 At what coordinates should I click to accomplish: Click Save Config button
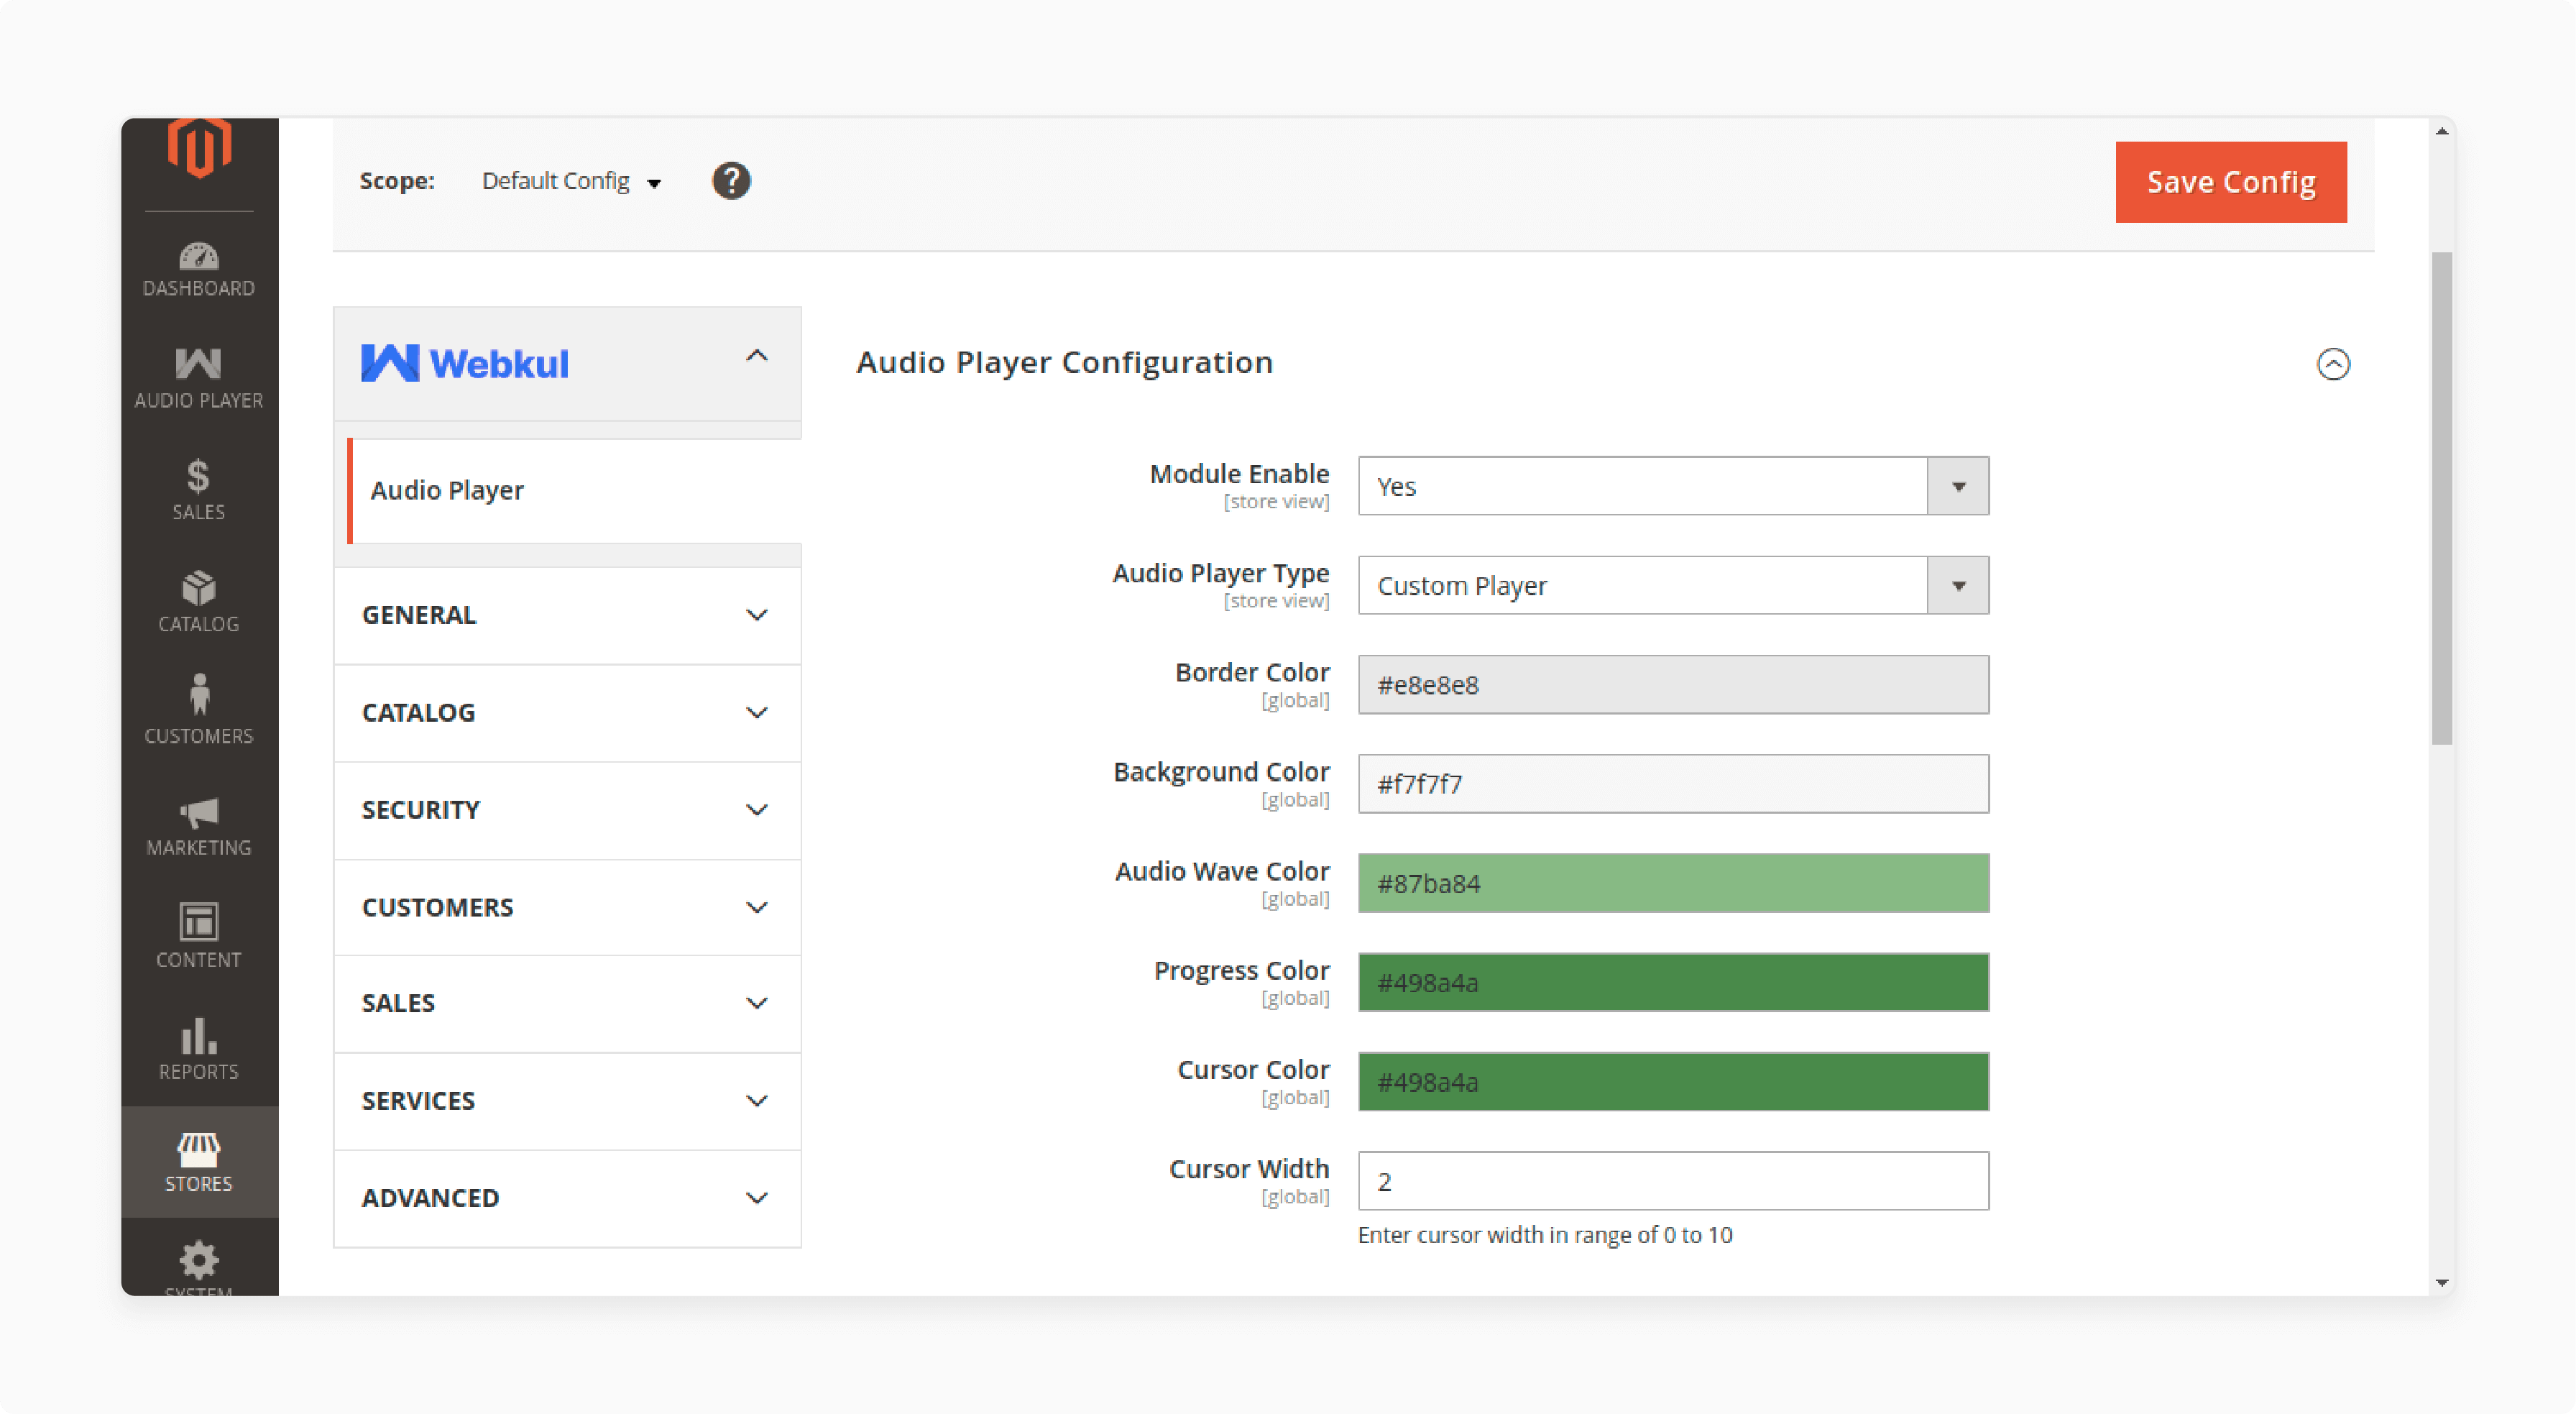tap(2233, 181)
